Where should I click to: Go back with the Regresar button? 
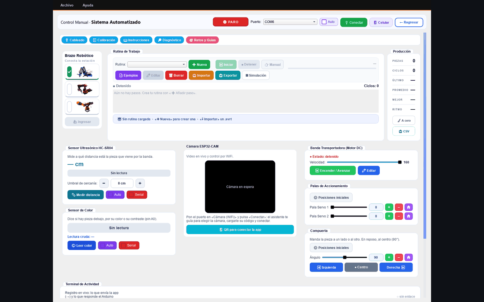(x=409, y=22)
